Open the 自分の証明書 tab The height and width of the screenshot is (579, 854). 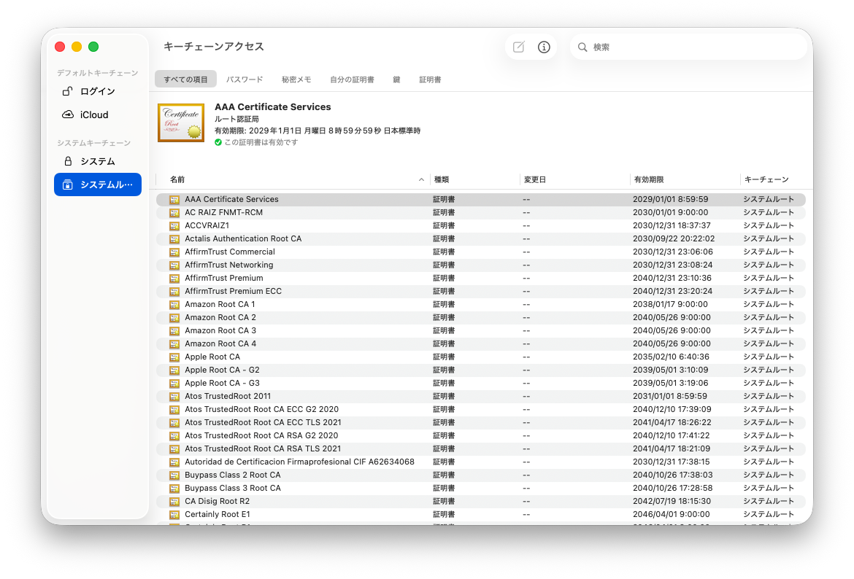pyautogui.click(x=352, y=79)
